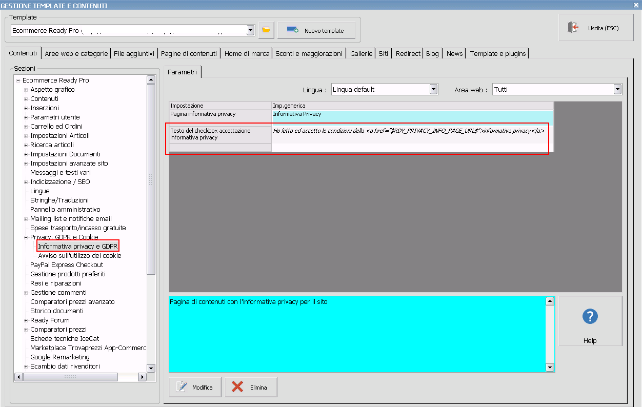
Task: Open the Area web dropdown
Action: coord(617,89)
